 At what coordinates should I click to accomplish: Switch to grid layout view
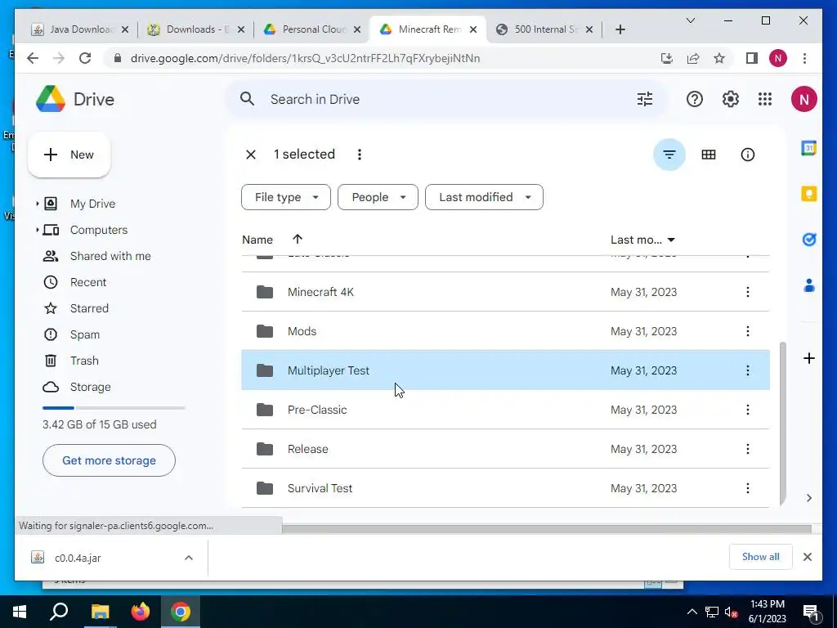point(709,155)
